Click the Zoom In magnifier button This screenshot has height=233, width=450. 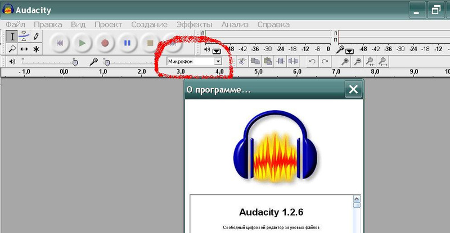pos(344,61)
